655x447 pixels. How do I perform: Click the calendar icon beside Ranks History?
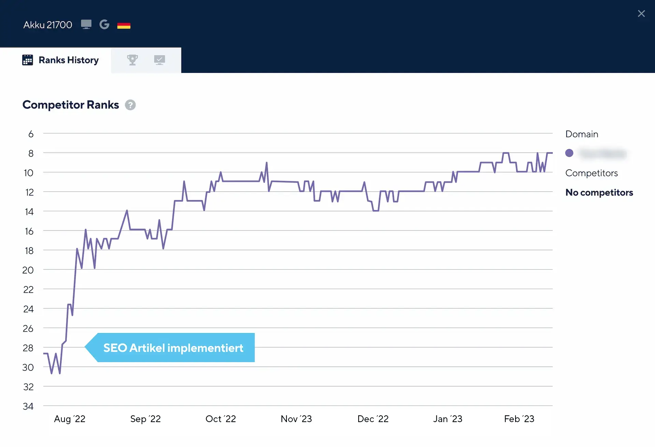tap(28, 60)
